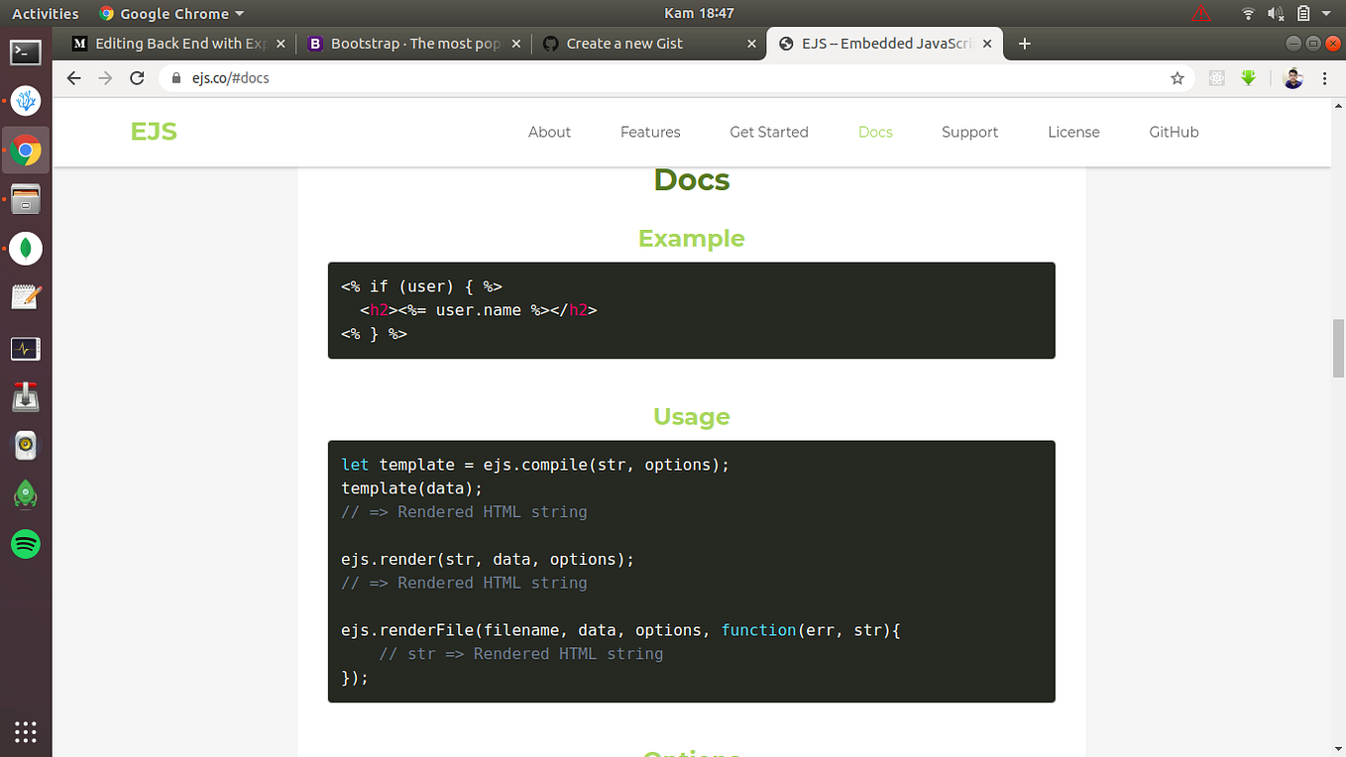
Task: Launch Robo 3T from the dock
Action: pyautogui.click(x=25, y=494)
